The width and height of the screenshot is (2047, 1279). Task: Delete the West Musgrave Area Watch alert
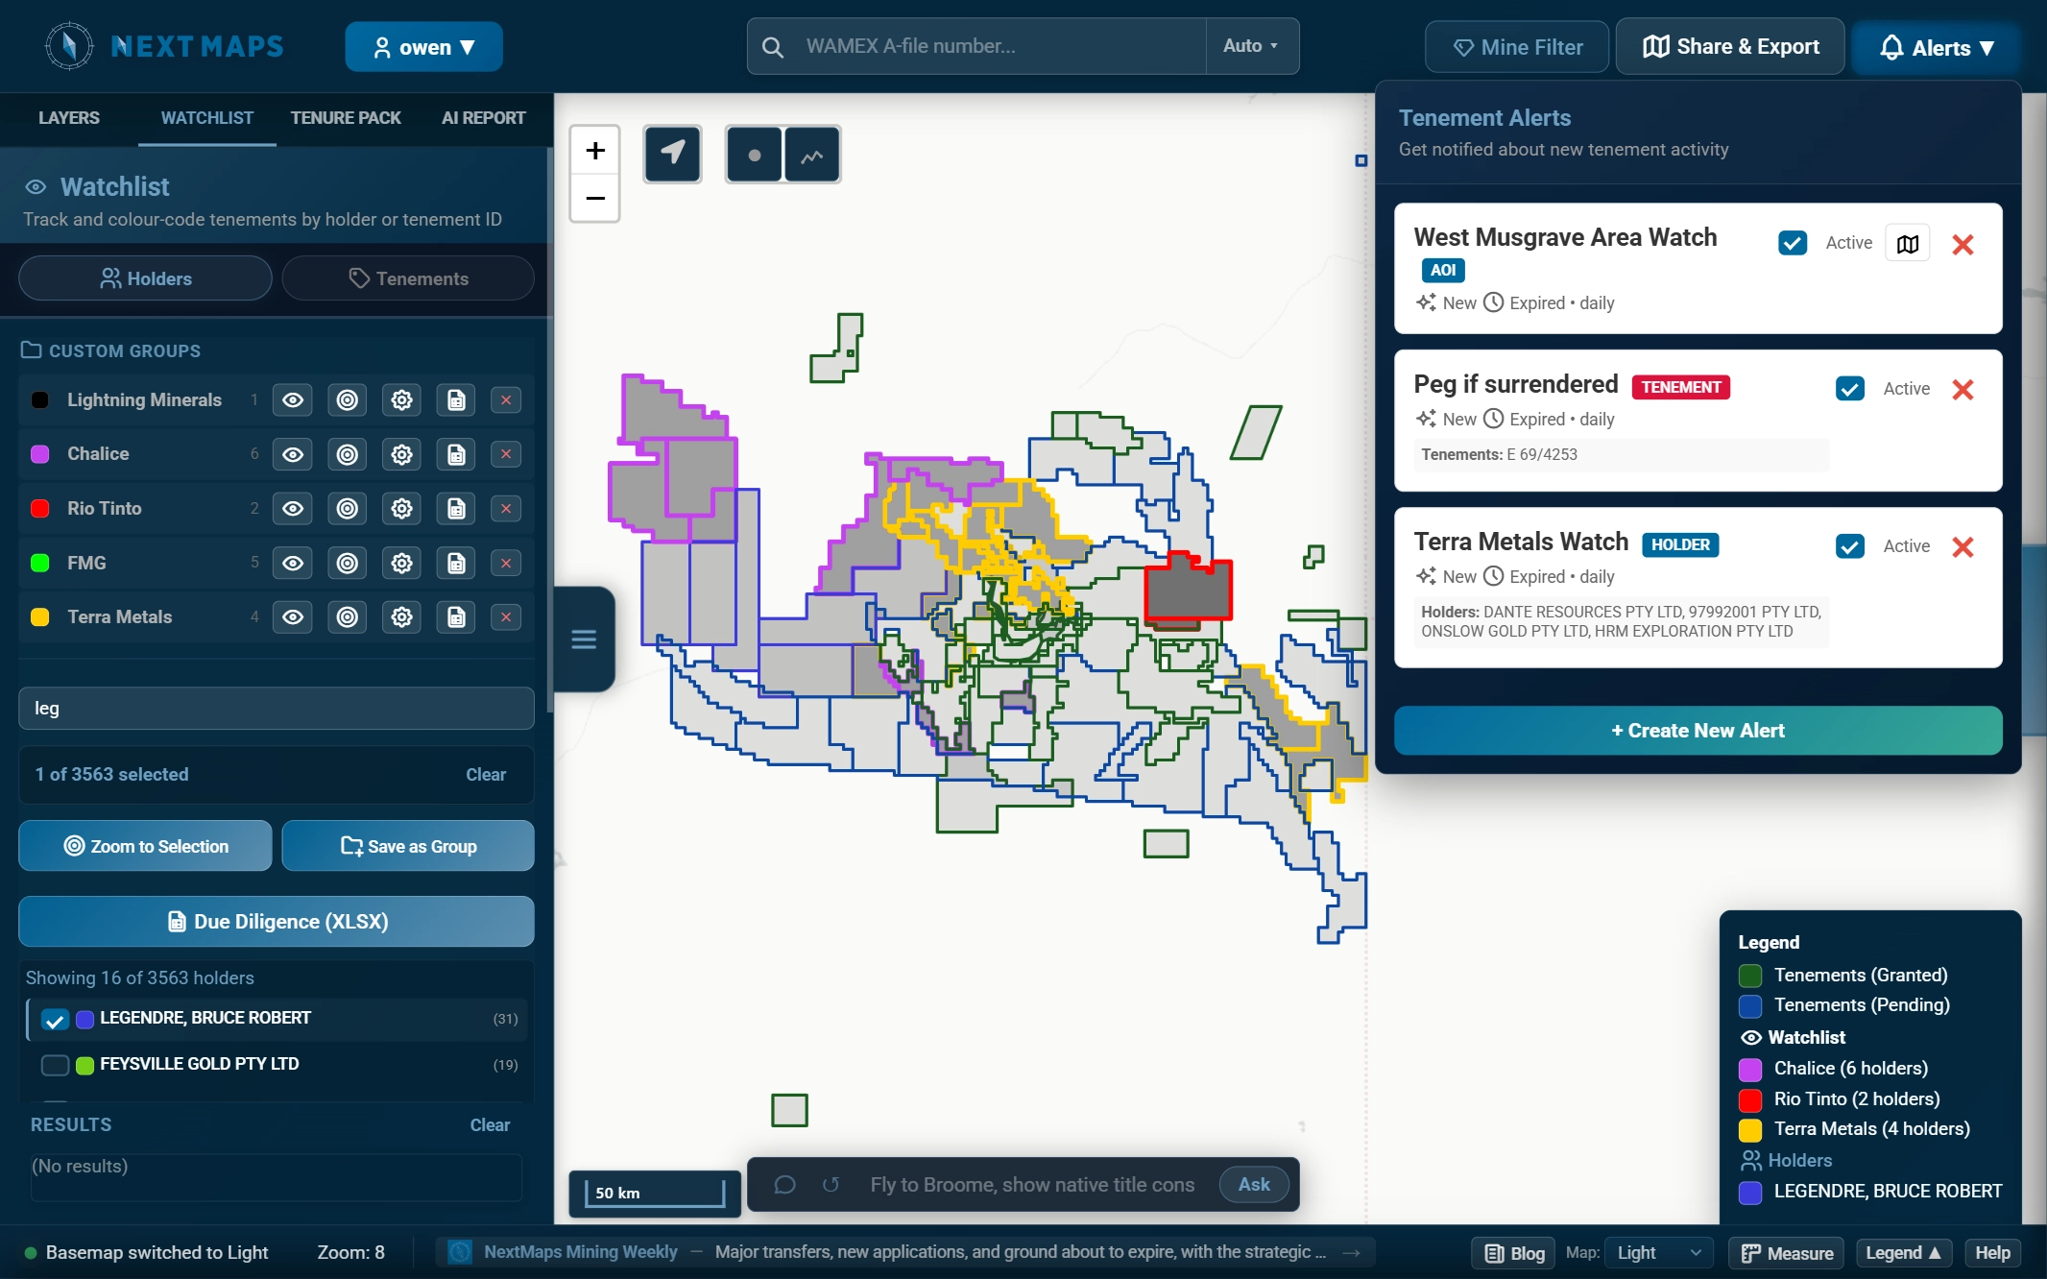coord(1963,244)
